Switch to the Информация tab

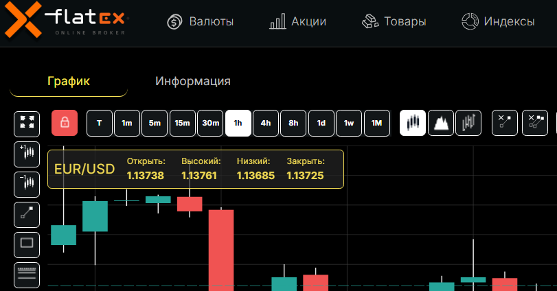click(193, 81)
